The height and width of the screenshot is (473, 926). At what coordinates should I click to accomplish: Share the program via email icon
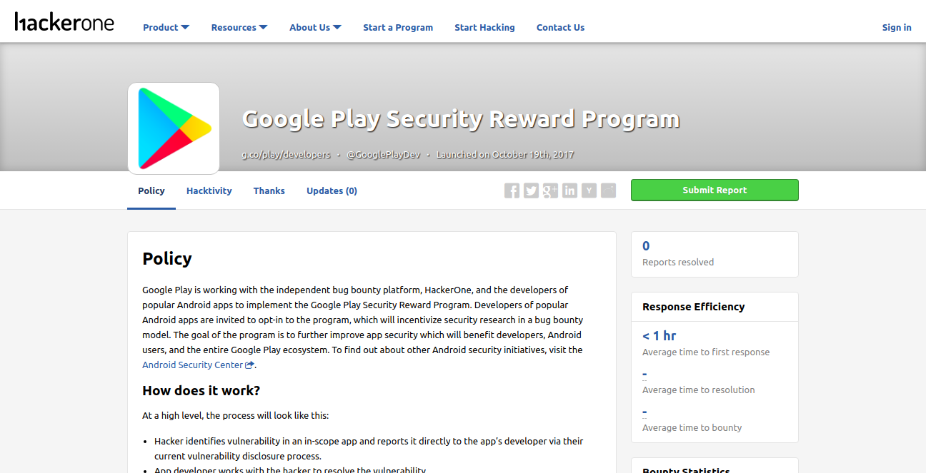(608, 190)
